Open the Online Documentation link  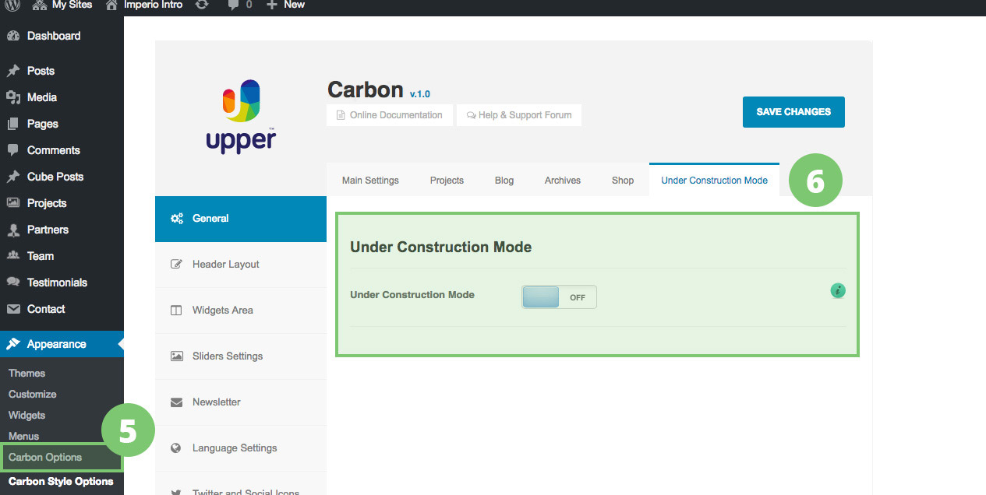click(x=390, y=115)
